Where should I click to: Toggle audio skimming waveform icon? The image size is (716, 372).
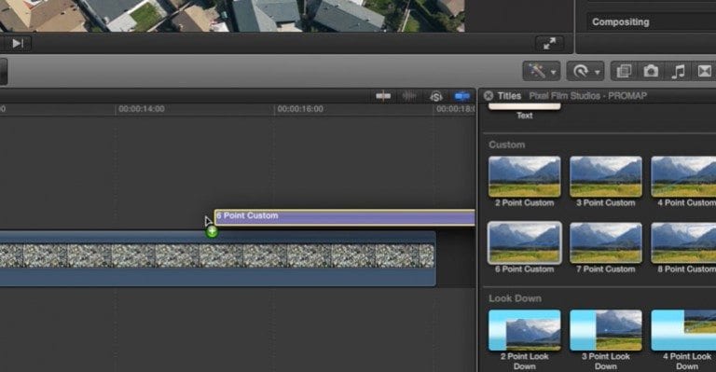click(409, 96)
